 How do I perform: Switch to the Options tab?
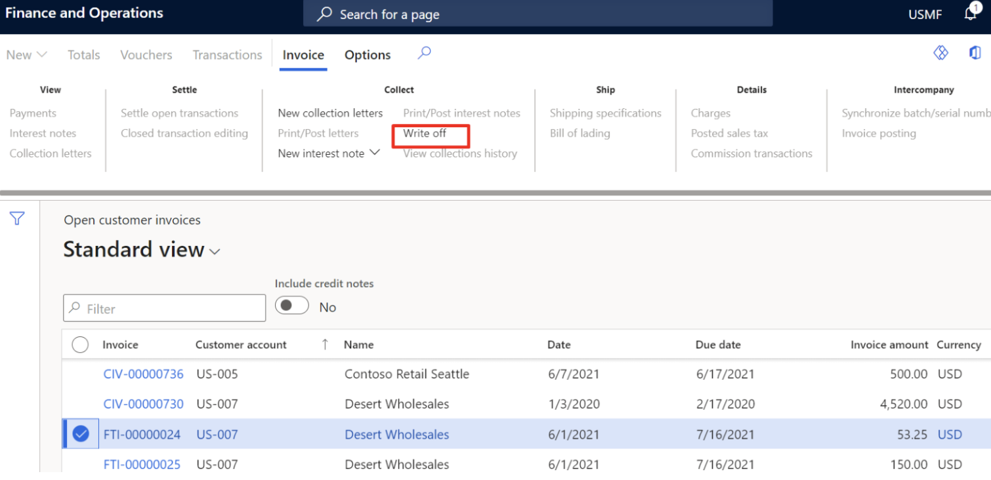click(x=367, y=54)
